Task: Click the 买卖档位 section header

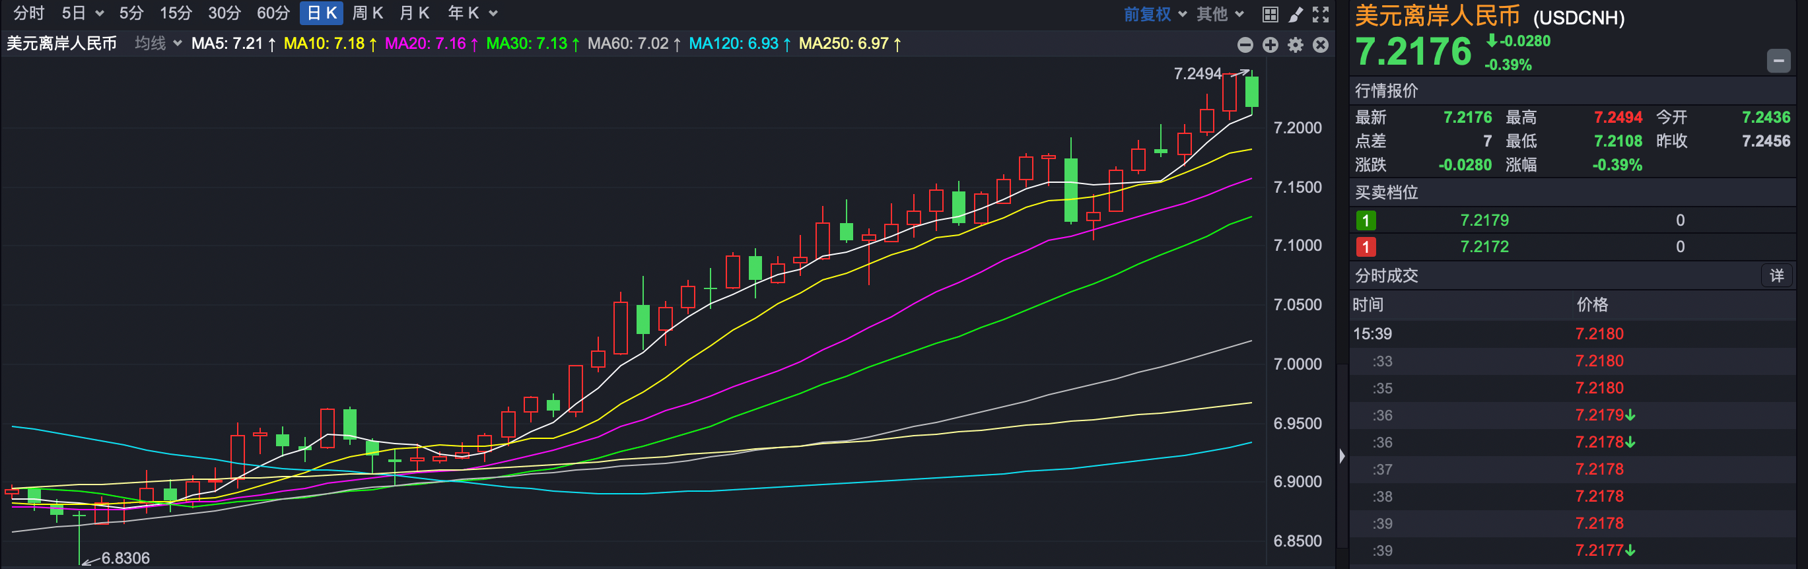Action: coord(1386,192)
